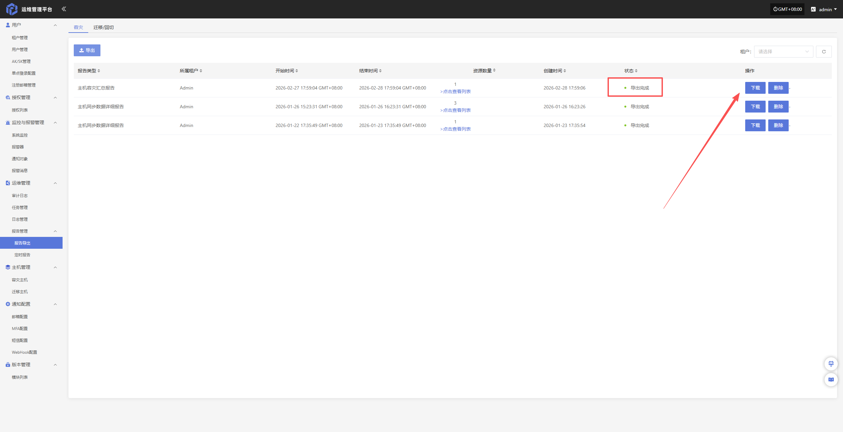Click the 导出 export button
The width and height of the screenshot is (843, 432).
(x=87, y=50)
